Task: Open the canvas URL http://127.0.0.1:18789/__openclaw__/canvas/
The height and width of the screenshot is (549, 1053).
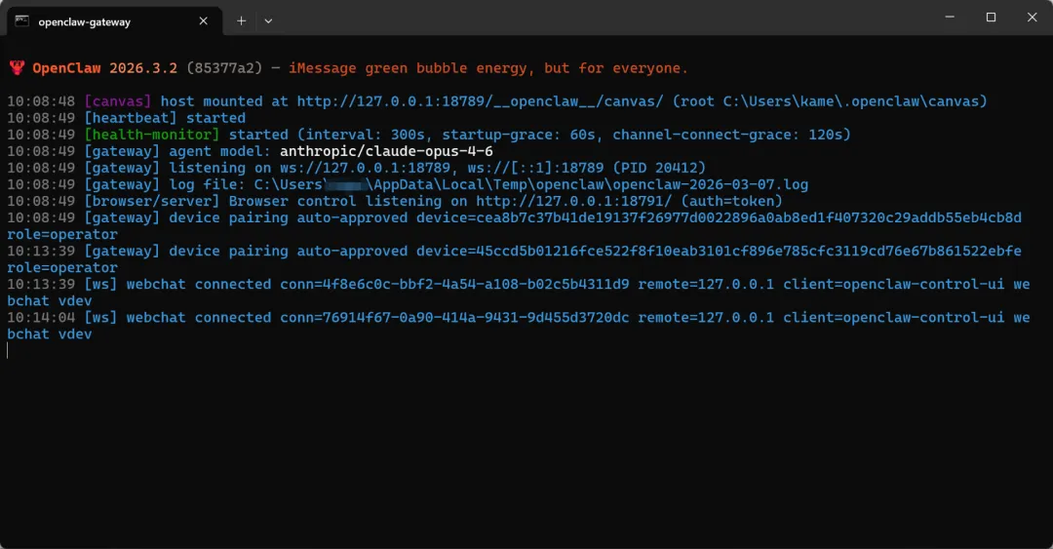Action: (480, 101)
